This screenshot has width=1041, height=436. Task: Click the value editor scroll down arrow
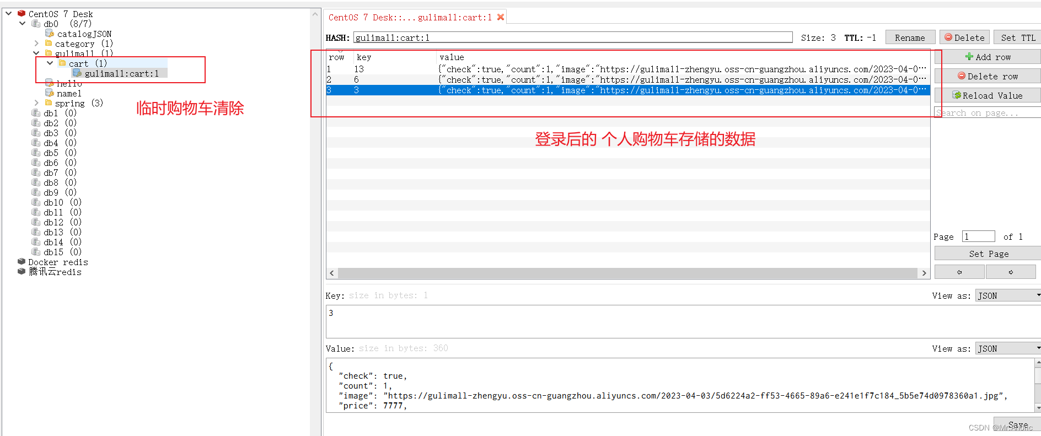pyautogui.click(x=1038, y=408)
